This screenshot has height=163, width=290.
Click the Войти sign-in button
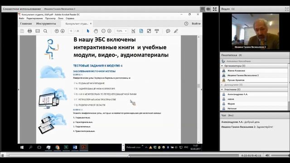pos(196,24)
